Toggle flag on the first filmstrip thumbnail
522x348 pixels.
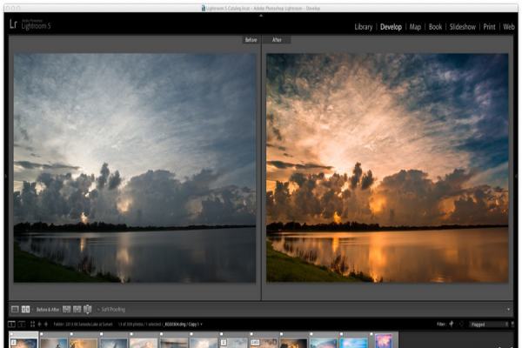(11, 334)
